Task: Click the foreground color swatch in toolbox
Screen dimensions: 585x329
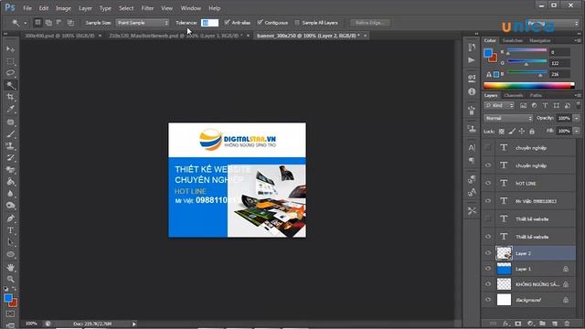Action: [x=8, y=298]
